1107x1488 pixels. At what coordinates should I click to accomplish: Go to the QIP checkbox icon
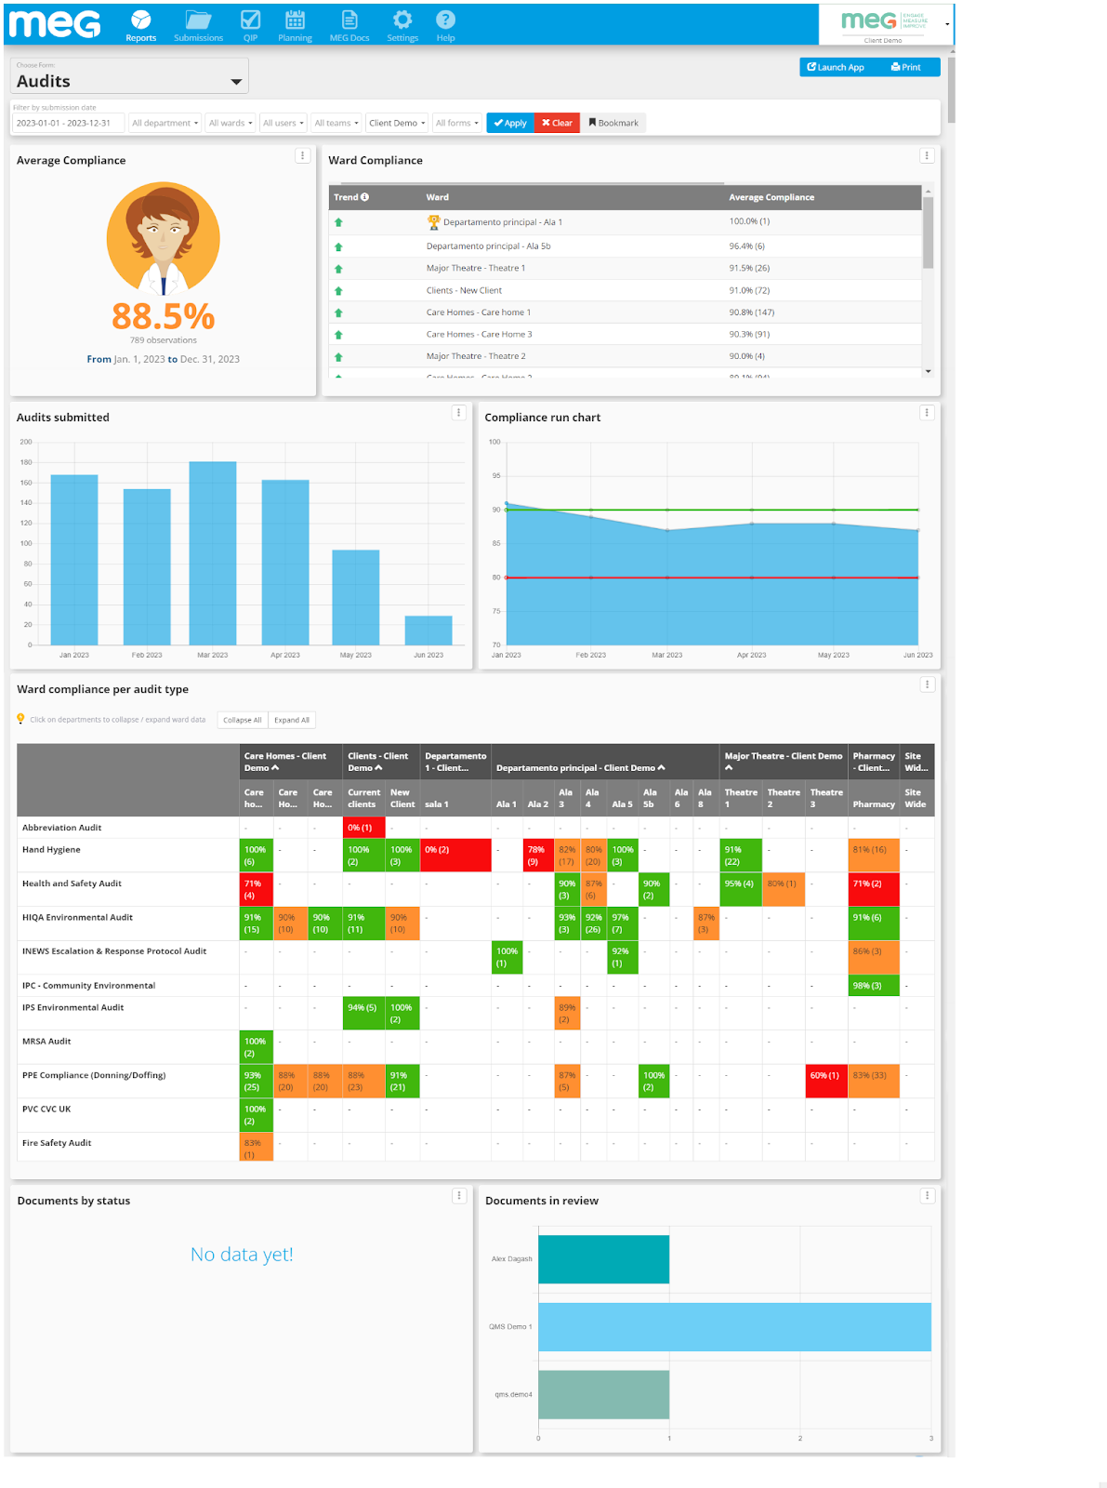(x=250, y=20)
